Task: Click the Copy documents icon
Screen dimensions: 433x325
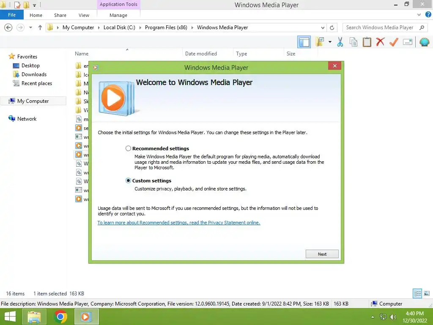Action: [x=353, y=42]
